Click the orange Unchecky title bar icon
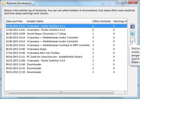 [x=4, y=3]
